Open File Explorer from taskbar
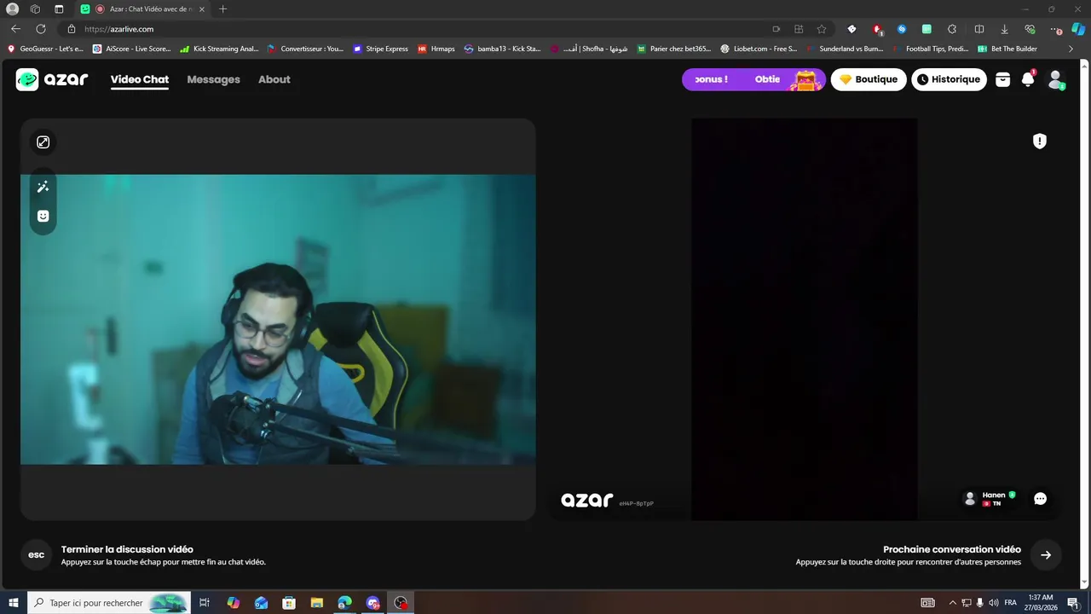This screenshot has height=614, width=1091. [x=316, y=603]
